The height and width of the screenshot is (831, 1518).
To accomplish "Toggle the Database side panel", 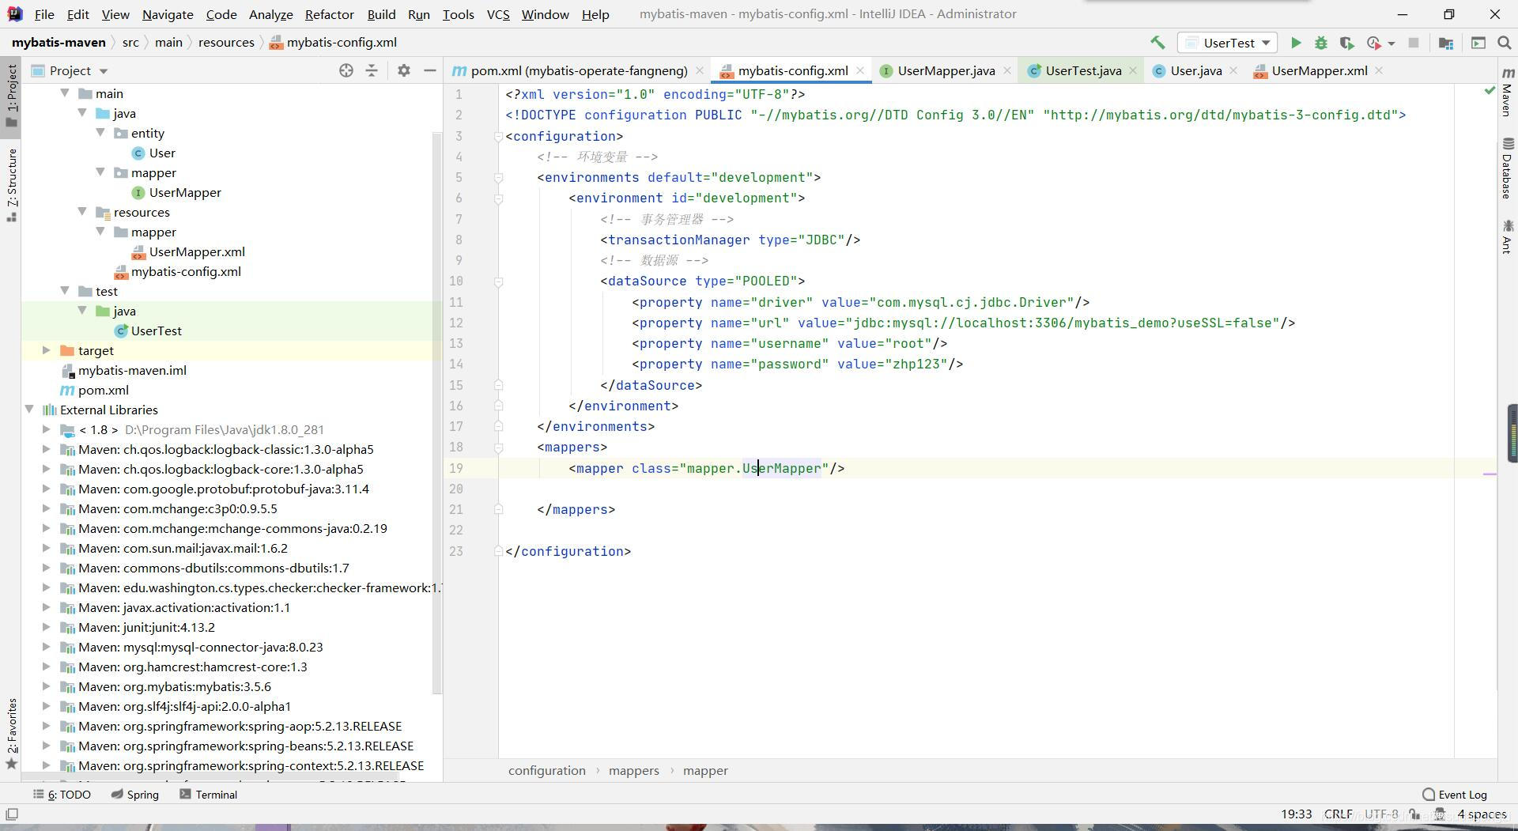I will (x=1507, y=168).
